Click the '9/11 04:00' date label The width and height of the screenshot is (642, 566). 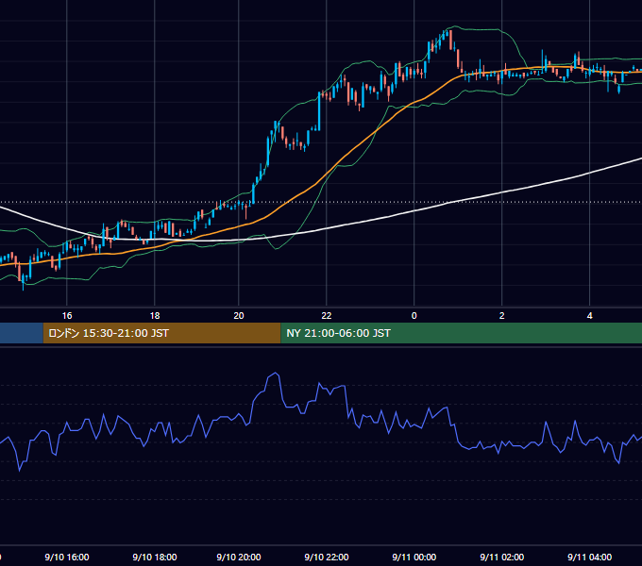pyautogui.click(x=589, y=557)
